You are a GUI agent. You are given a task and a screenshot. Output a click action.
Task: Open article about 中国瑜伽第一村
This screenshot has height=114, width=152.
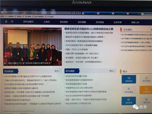[x=82, y=54]
